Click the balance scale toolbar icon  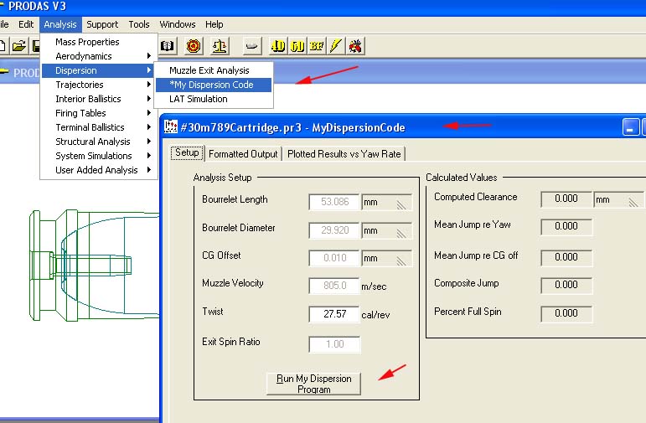click(x=220, y=46)
